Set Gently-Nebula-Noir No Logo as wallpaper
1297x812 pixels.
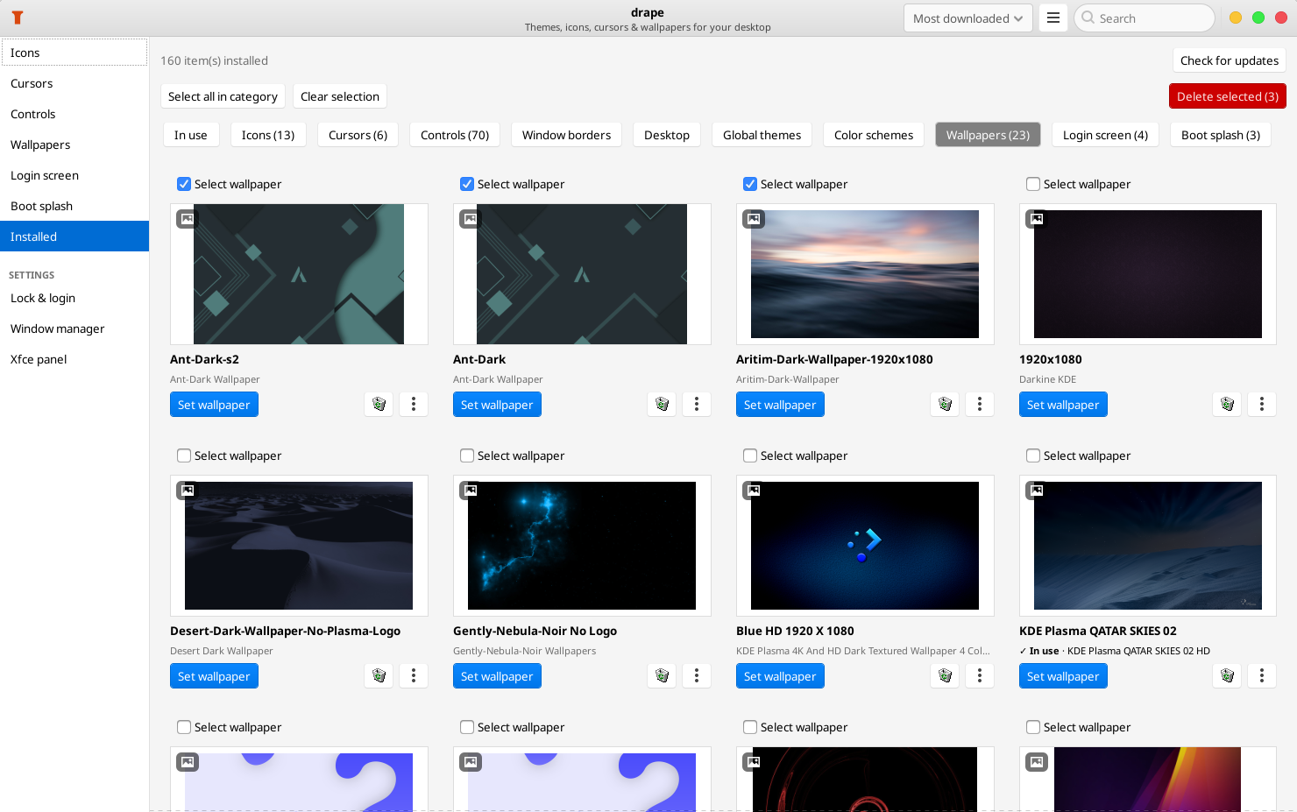[497, 676]
